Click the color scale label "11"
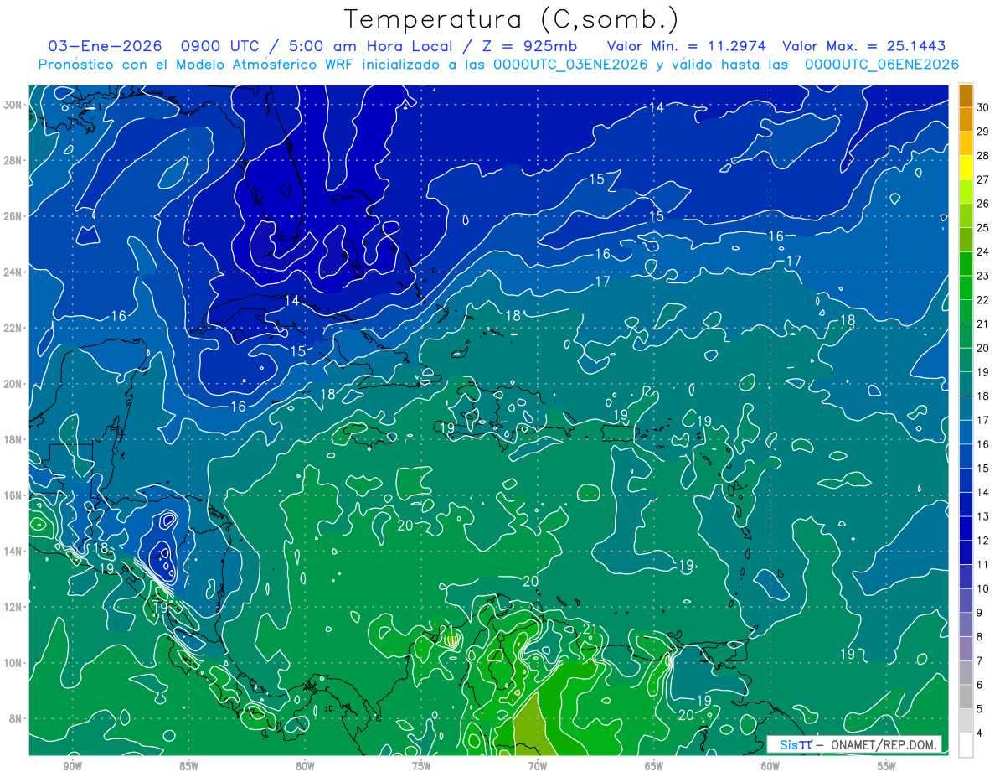1005x777 pixels. (982, 565)
